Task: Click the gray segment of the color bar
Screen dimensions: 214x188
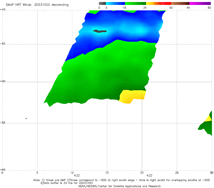Action: (102, 3)
